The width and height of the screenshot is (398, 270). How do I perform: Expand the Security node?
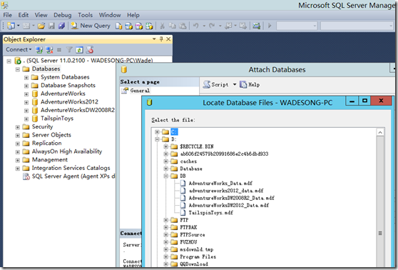[18, 127]
